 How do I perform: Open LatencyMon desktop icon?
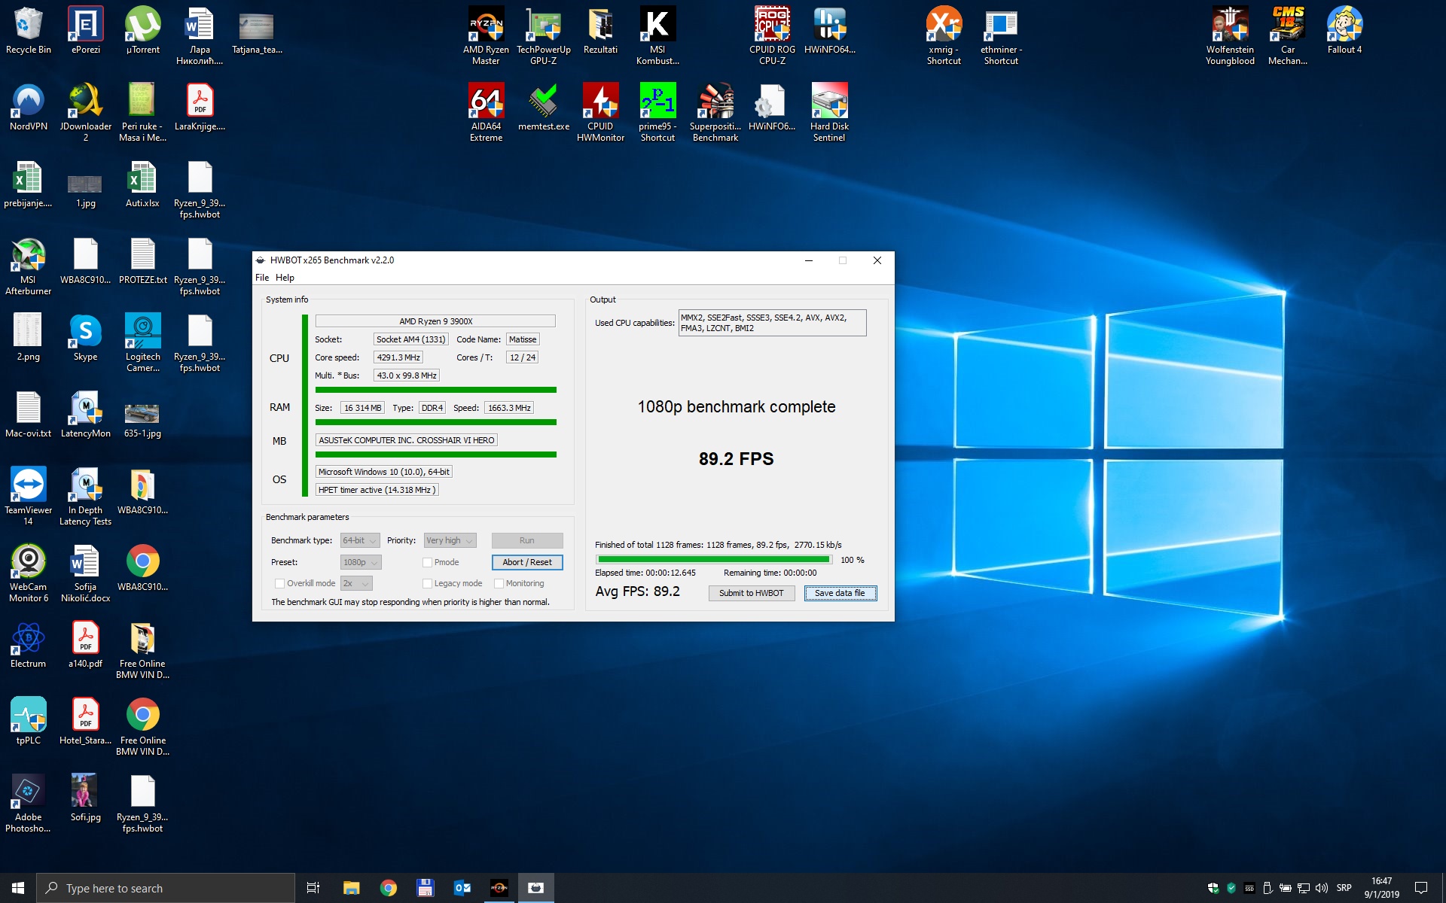point(85,414)
